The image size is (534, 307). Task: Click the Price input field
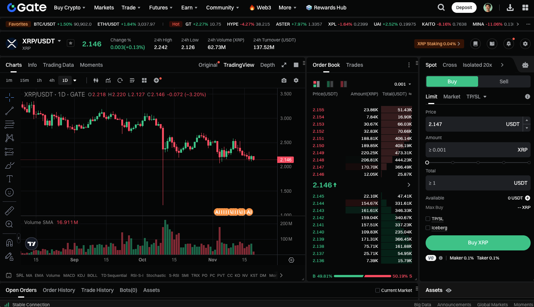point(474,124)
